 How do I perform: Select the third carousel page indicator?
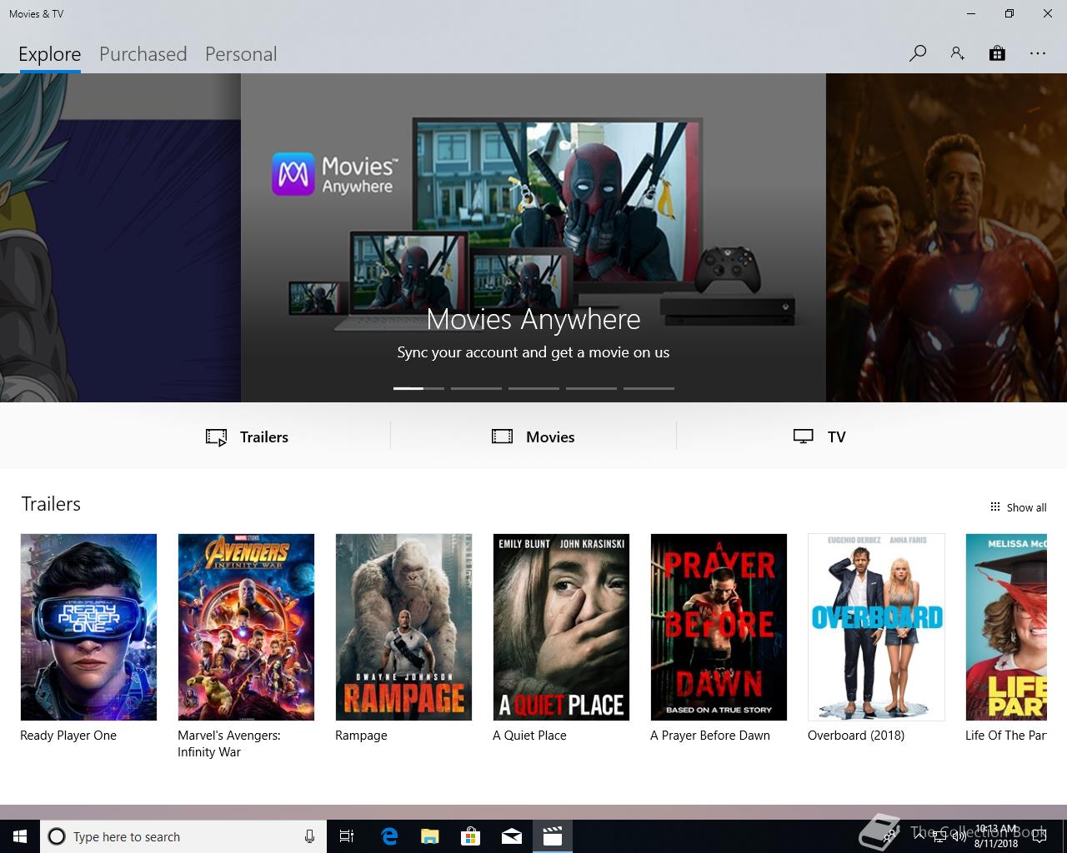(x=533, y=388)
